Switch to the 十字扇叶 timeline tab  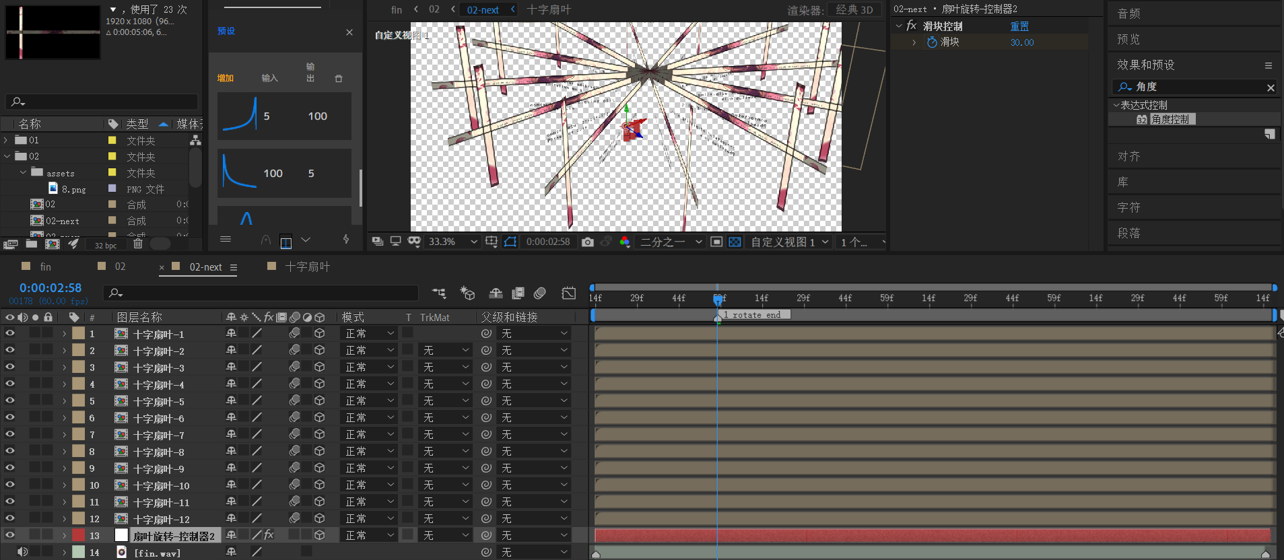click(307, 267)
